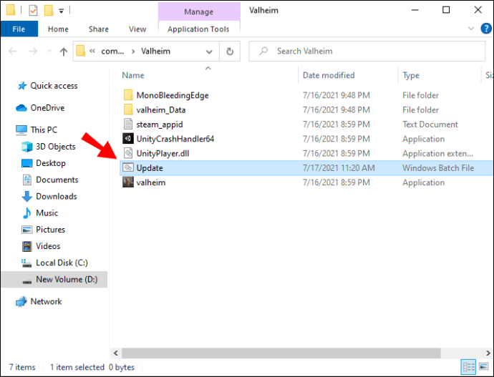Image resolution: width=494 pixels, height=377 pixels.
Task: Select the Update batch file icon
Action: coord(128,167)
